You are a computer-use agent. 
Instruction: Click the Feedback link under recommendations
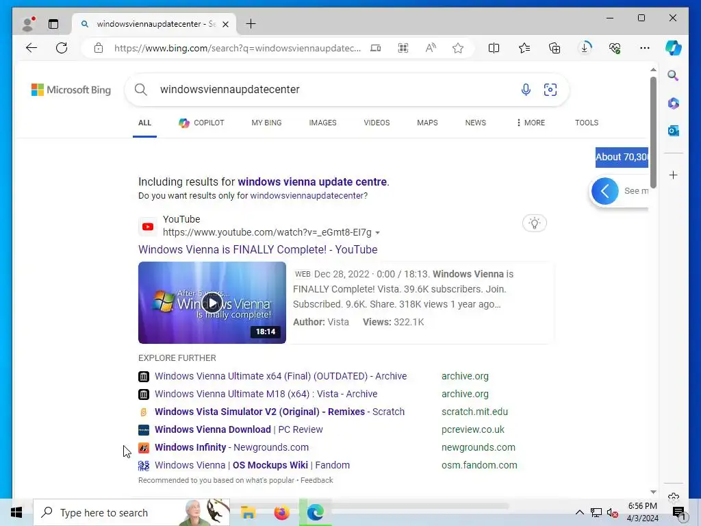[316, 480]
